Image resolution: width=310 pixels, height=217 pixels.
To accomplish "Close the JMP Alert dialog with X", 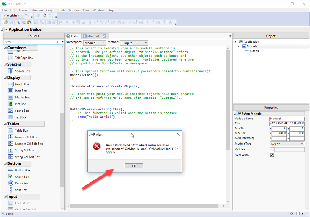I will pos(178,134).
